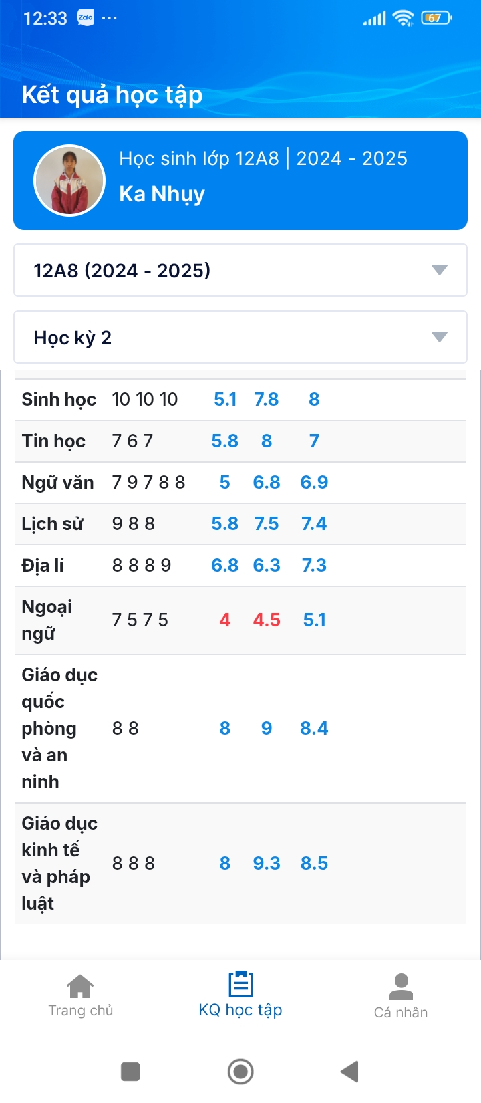
Task: Select the Ngoại ngữ subject row
Action: click(240, 620)
